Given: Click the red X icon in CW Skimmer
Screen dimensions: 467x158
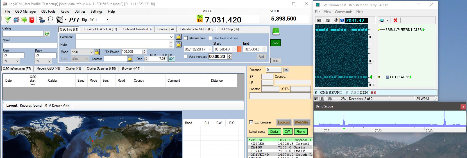Looking at the screenshot, I should (395, 20).
